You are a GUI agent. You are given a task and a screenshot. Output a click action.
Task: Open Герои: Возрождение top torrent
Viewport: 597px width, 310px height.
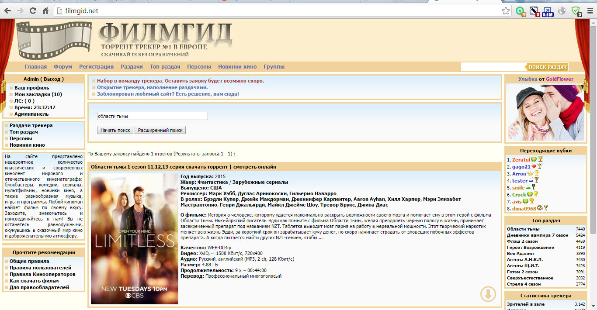tap(531, 247)
